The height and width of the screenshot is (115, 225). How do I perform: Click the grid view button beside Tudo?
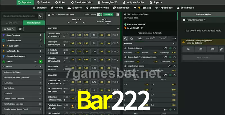(20, 29)
